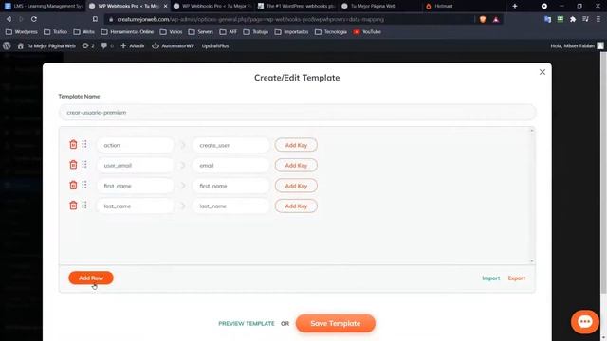The width and height of the screenshot is (607, 341).
Task: Grab the drag handle of the user_email row
Action: pyautogui.click(x=84, y=165)
